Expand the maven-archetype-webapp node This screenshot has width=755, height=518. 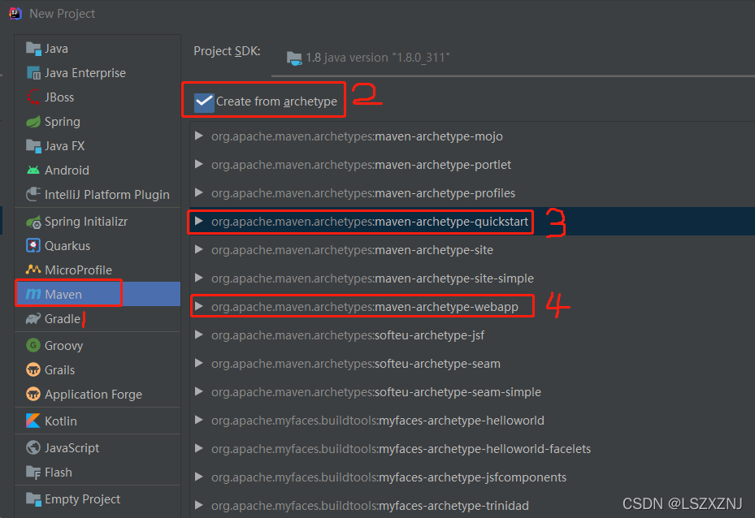[199, 306]
